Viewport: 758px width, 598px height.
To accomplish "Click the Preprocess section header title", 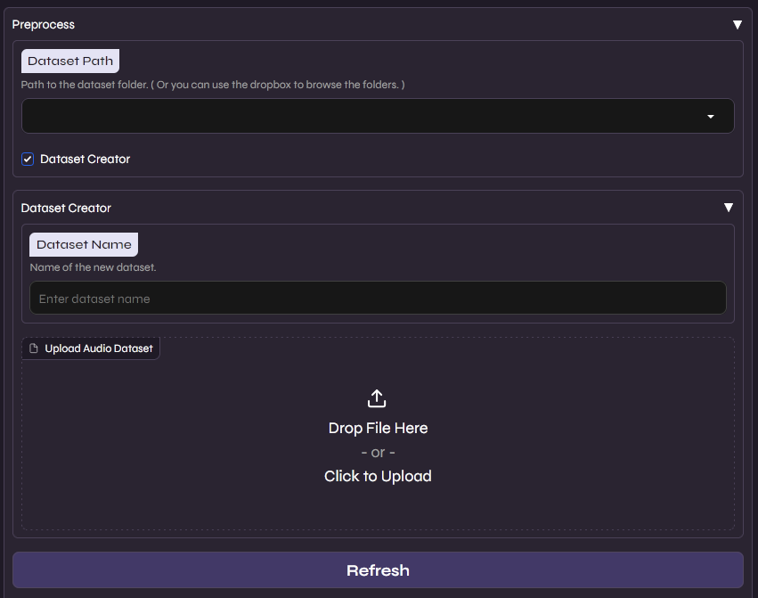I will click(x=44, y=25).
